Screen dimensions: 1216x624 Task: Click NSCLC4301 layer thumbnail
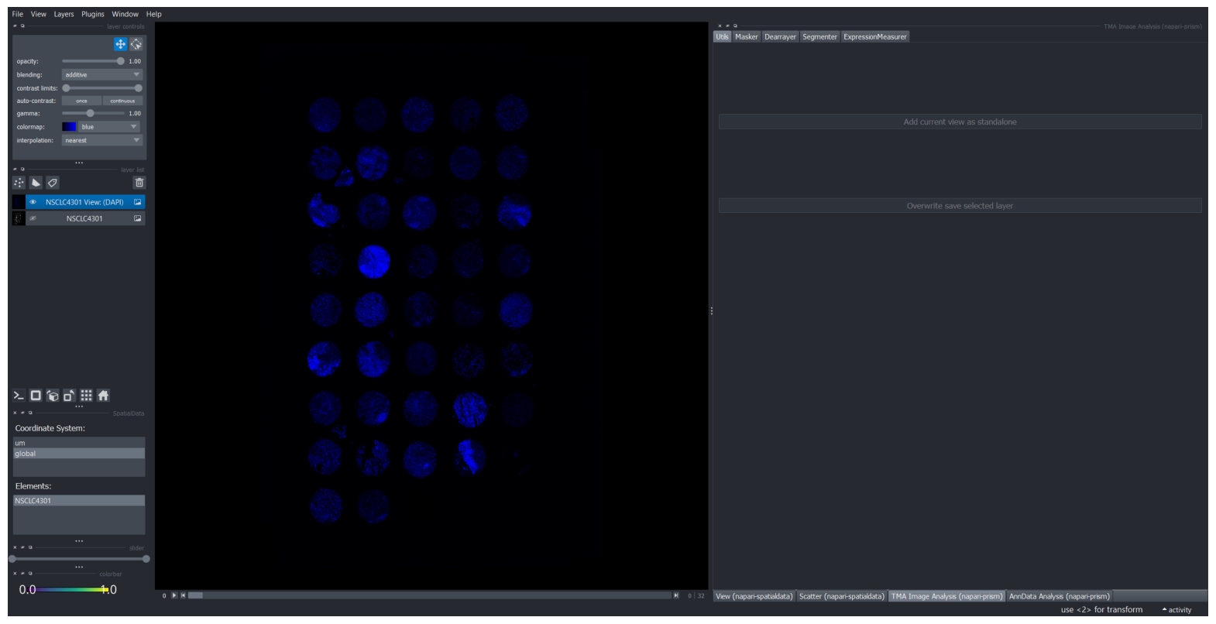point(19,218)
